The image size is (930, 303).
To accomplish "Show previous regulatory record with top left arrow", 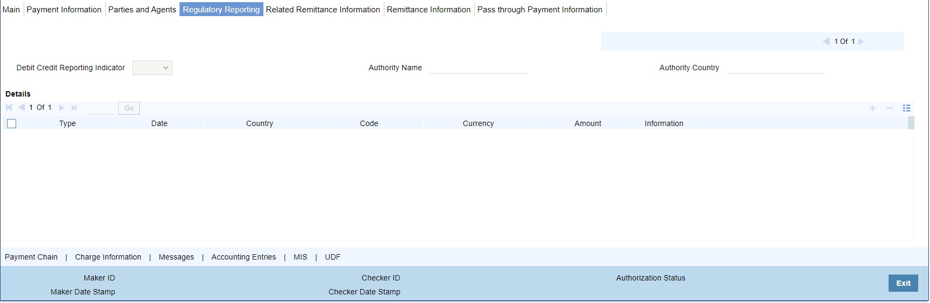I will tap(826, 41).
